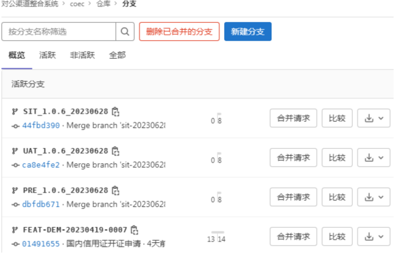This screenshot has height=254, width=395.
Task: Switch to the 概览 tab
Action: coord(17,55)
